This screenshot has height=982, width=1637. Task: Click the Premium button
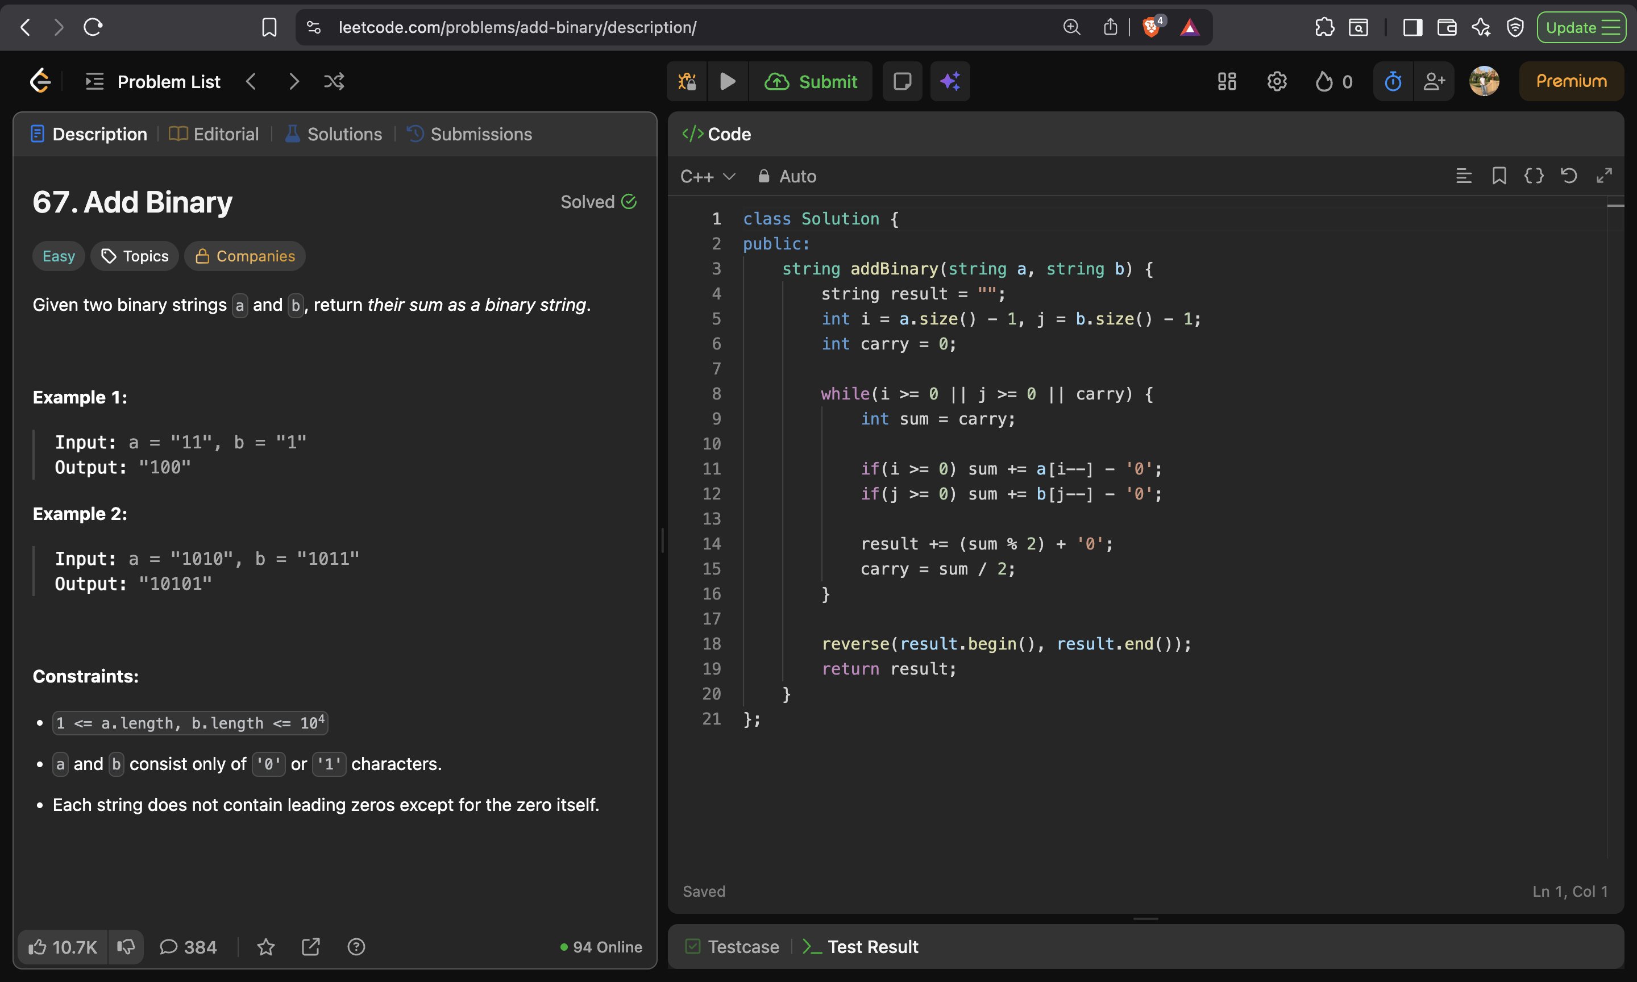tap(1571, 81)
